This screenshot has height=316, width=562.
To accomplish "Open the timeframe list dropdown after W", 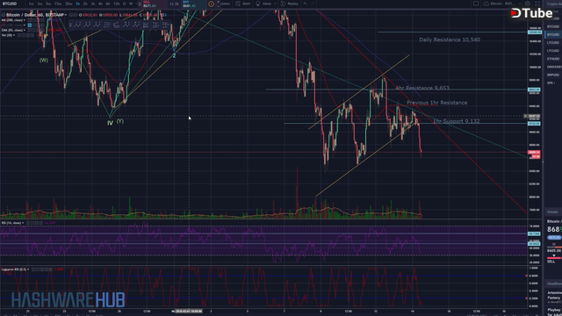I will click(x=137, y=4).
